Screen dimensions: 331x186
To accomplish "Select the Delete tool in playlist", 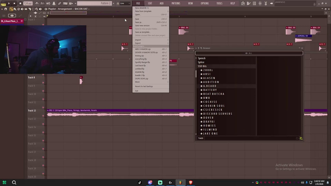I will point(19,9).
